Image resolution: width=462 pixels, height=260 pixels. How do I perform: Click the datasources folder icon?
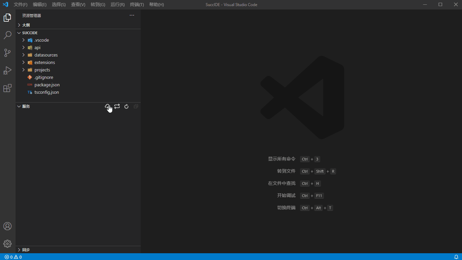point(30,55)
